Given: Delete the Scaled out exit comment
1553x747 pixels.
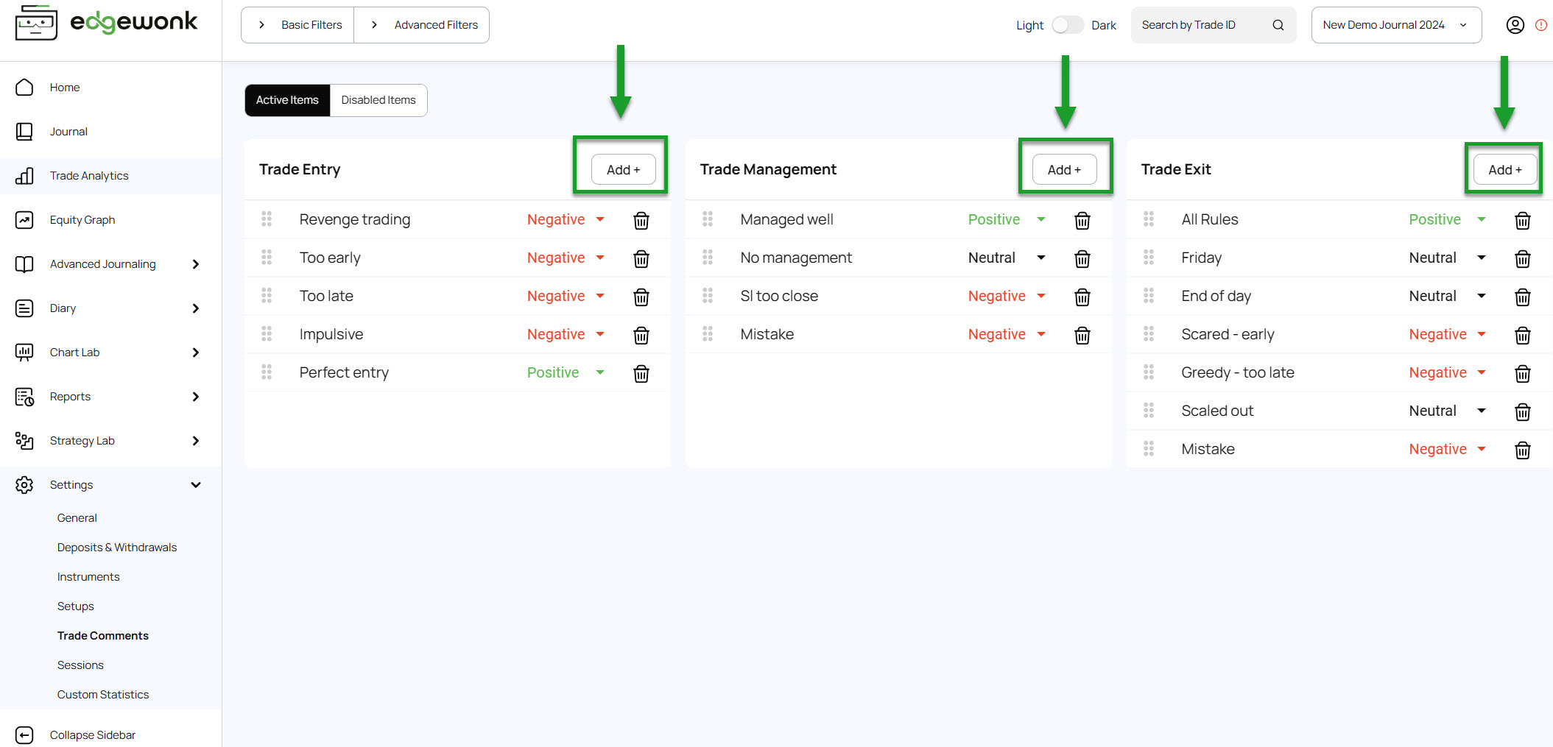Looking at the screenshot, I should click(1522, 411).
